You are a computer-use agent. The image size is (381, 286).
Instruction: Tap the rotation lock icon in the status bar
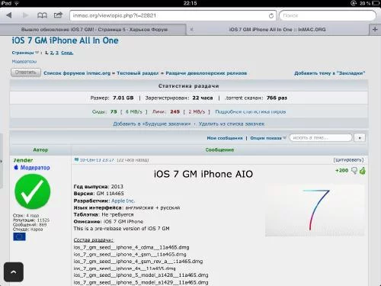point(354,3)
